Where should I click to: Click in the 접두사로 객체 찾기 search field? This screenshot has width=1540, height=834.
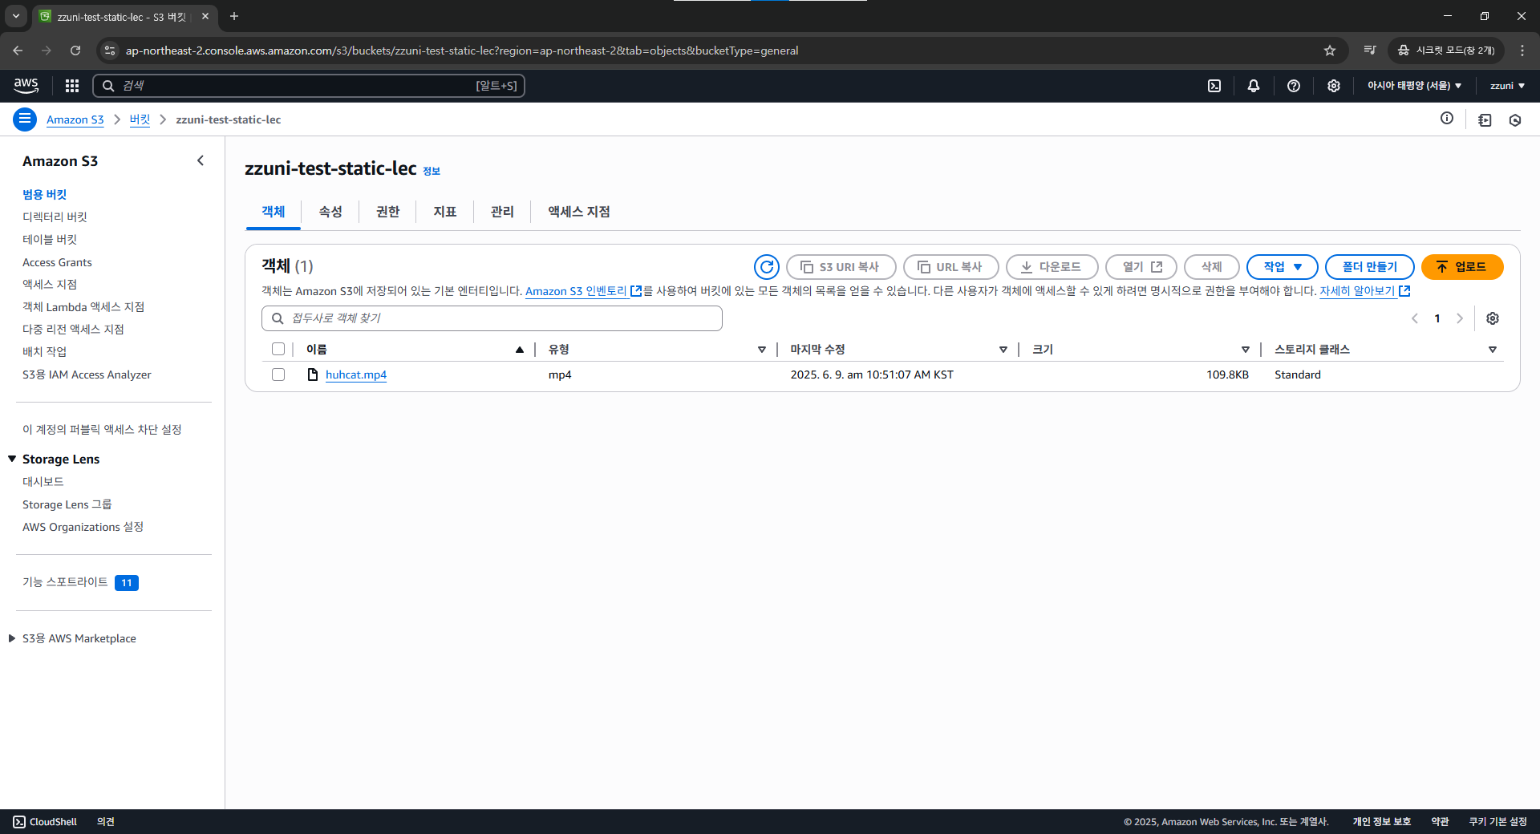click(492, 318)
